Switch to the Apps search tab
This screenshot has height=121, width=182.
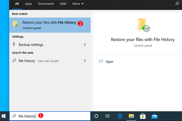point(28,4)
